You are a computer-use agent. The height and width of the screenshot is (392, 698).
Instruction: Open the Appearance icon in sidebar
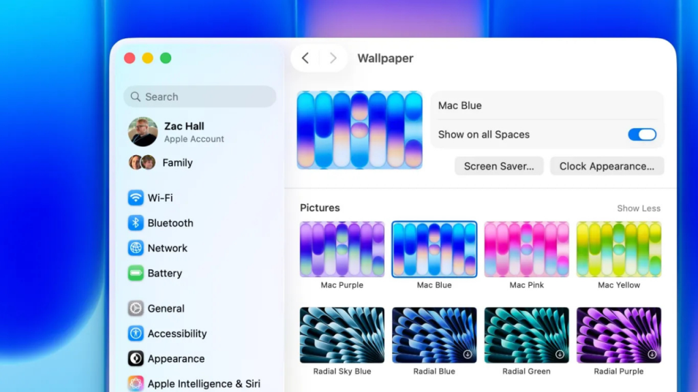click(x=136, y=359)
